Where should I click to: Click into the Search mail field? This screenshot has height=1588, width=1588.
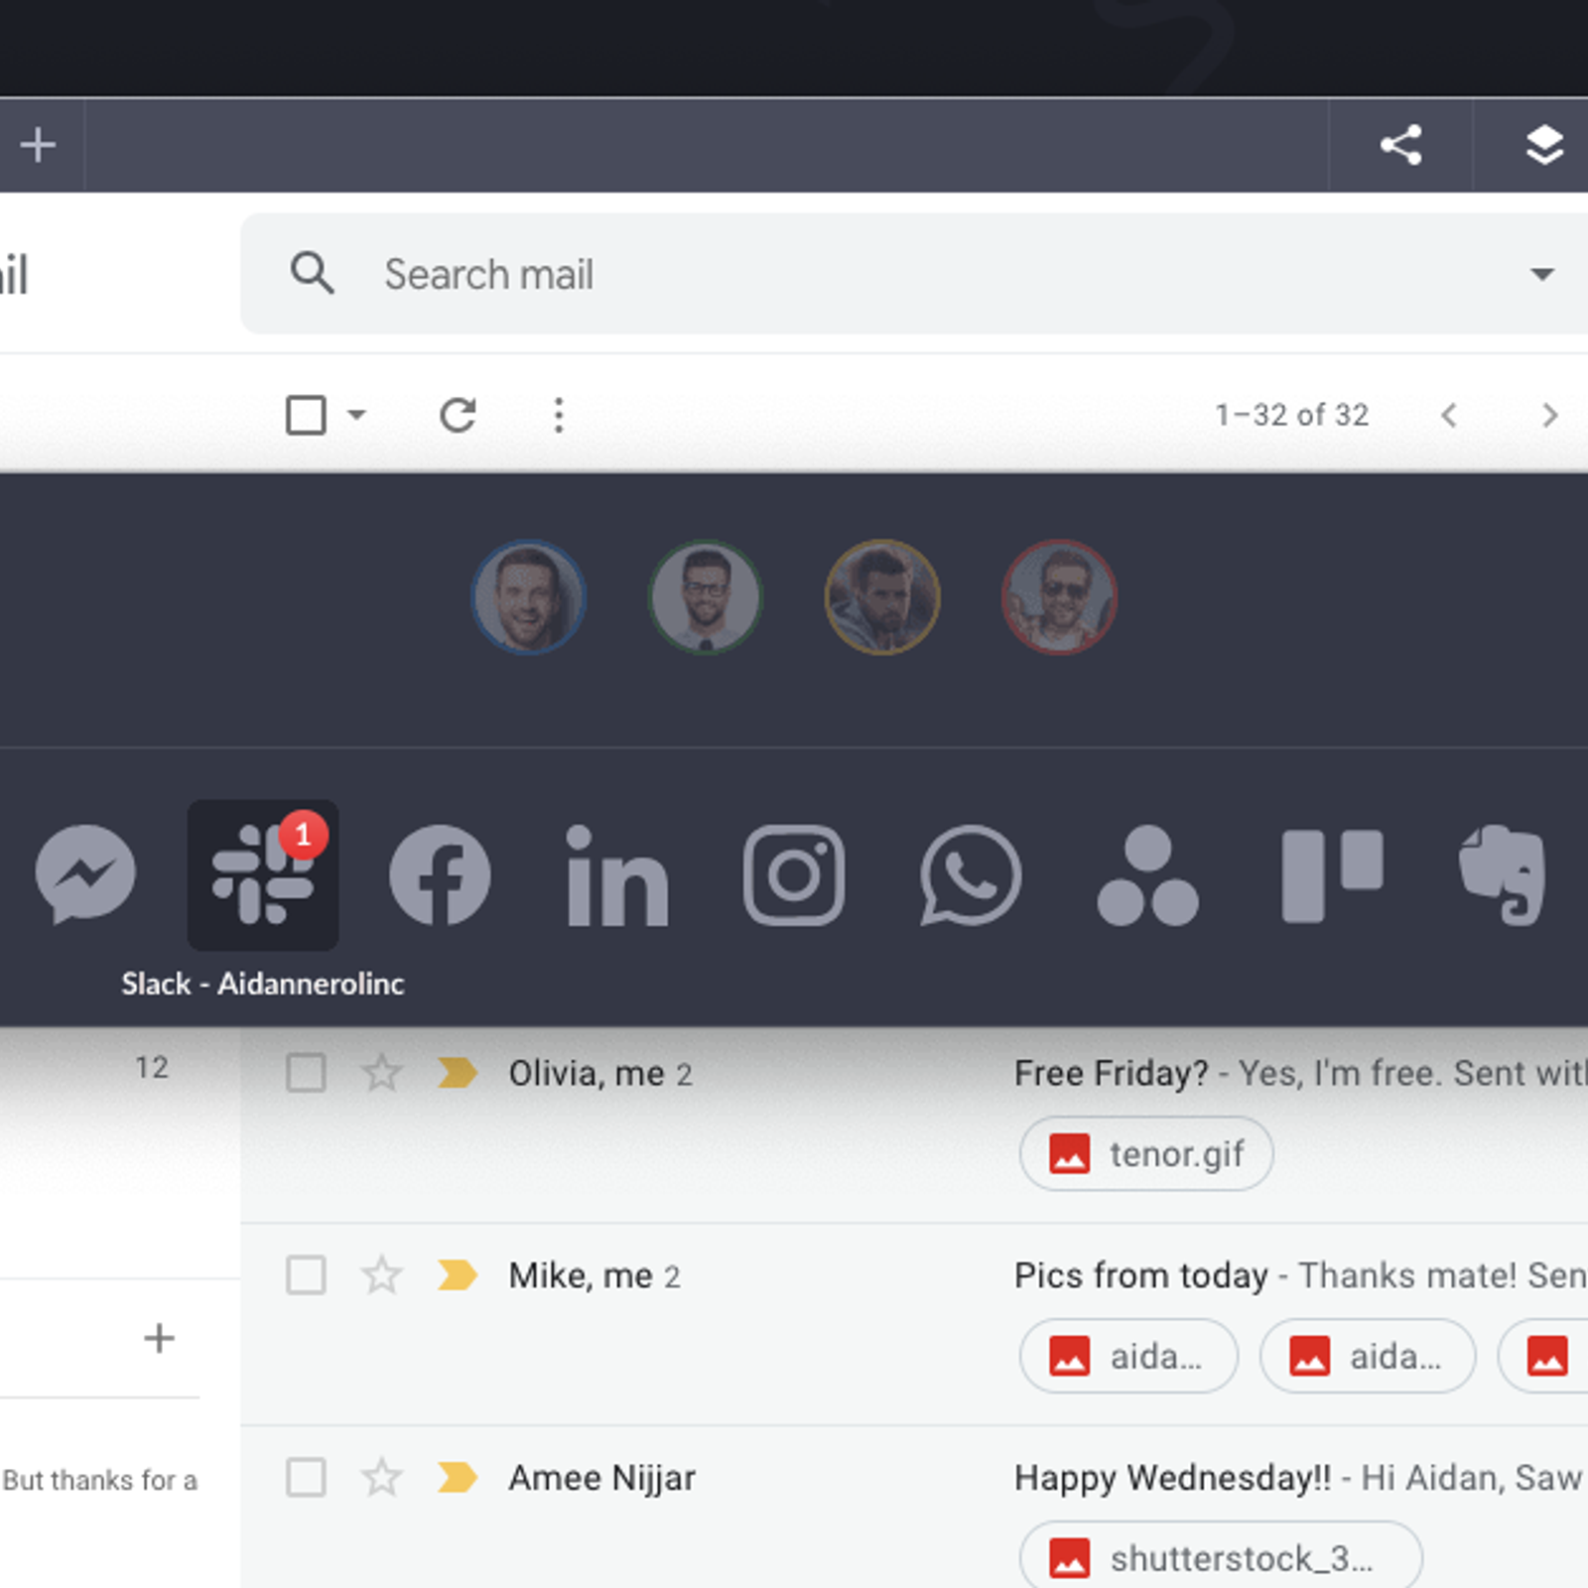(x=913, y=274)
